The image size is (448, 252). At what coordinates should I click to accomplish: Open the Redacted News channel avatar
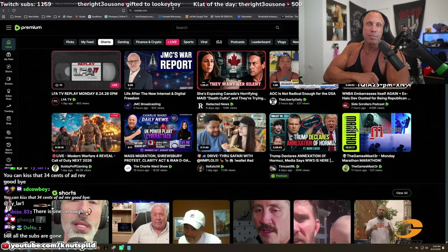pos(200,106)
